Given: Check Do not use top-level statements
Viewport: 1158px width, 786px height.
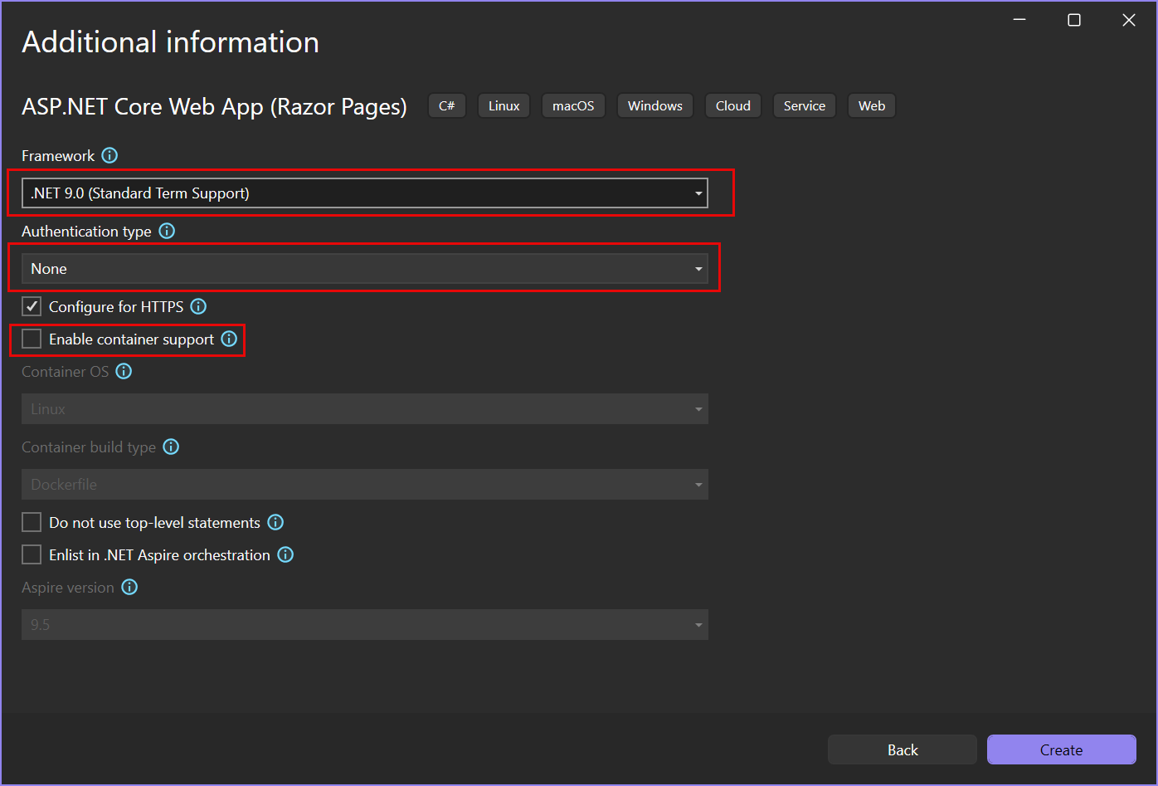Looking at the screenshot, I should [x=31, y=522].
